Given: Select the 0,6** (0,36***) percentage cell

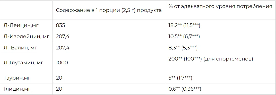Looking at the screenshot, I should coord(185,89).
